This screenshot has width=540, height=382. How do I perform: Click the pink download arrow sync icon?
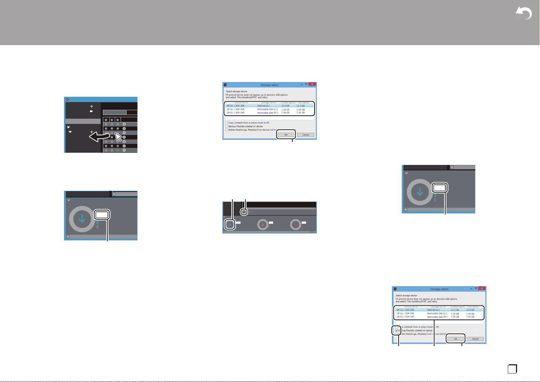pyautogui.click(x=296, y=224)
